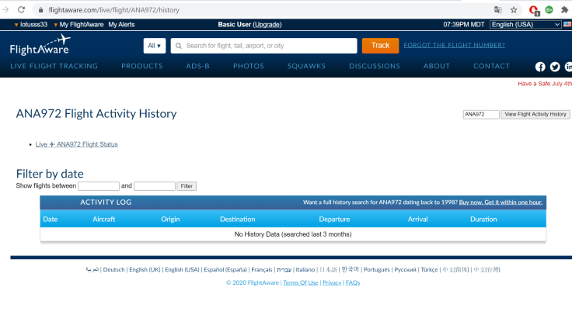Click the Filter button
This screenshot has width=572, height=315.
(x=187, y=186)
